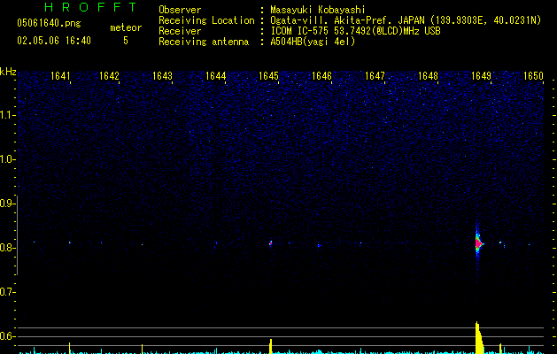Viewport: 557px width, 354px height.
Task: Click the 1650 time marker
Action: pos(534,76)
